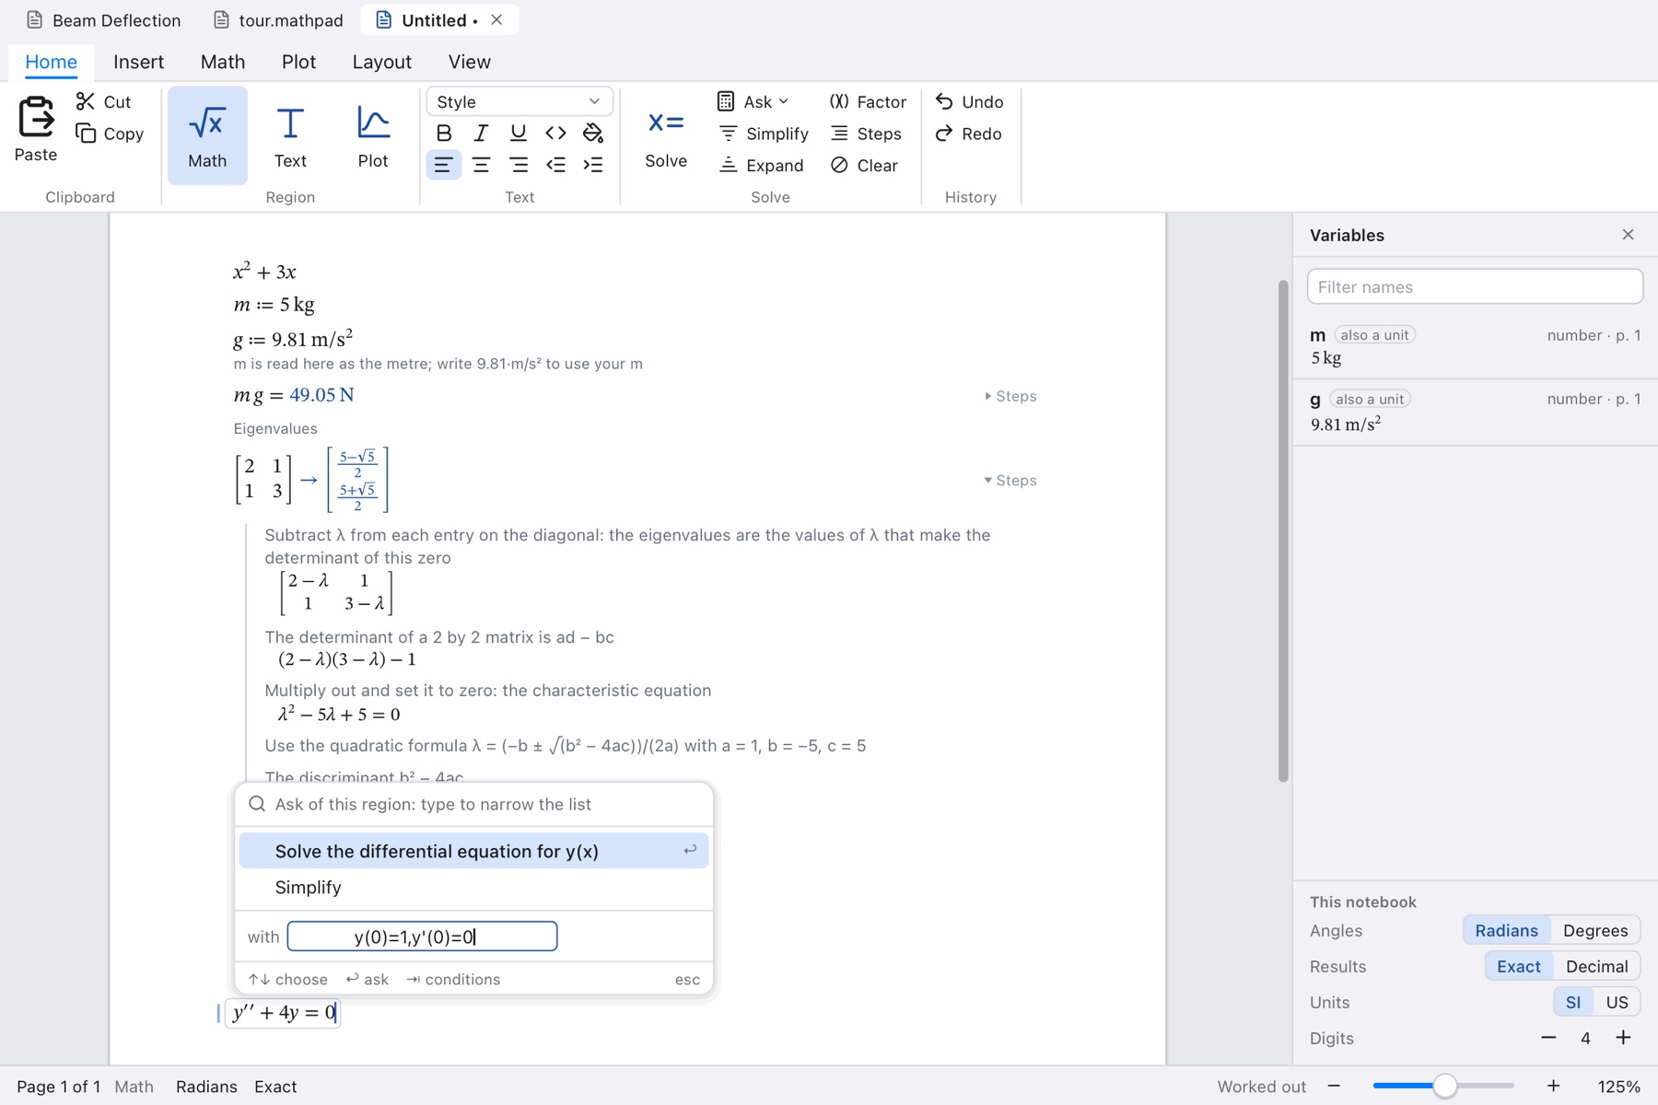This screenshot has height=1105, width=1658.
Task: Open the Ask dropdown menu
Action: (753, 101)
